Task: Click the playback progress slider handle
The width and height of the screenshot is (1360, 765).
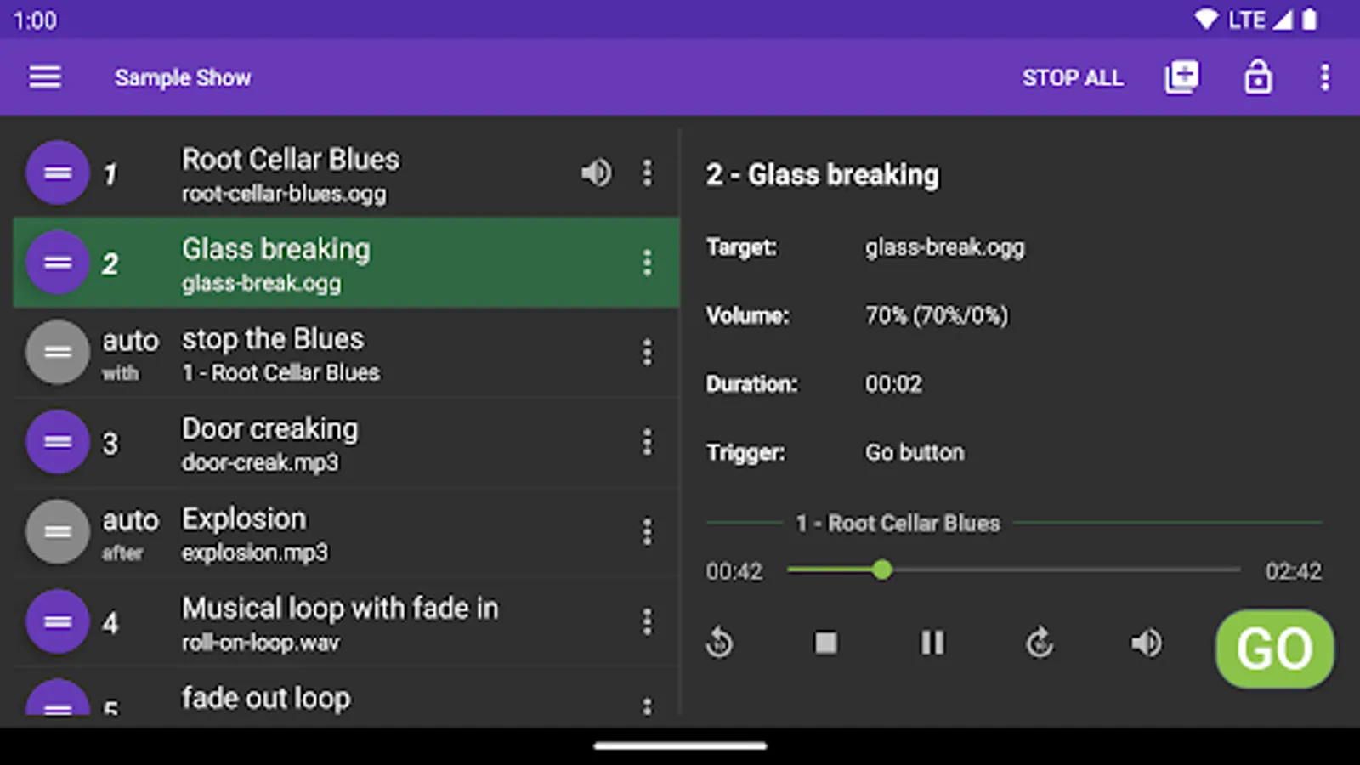Action: (882, 570)
